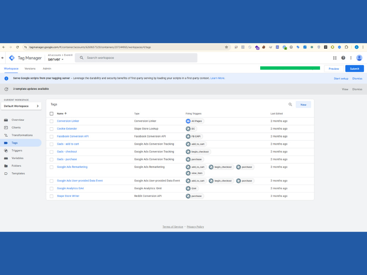Click the All Pages trigger chip

[195, 121]
